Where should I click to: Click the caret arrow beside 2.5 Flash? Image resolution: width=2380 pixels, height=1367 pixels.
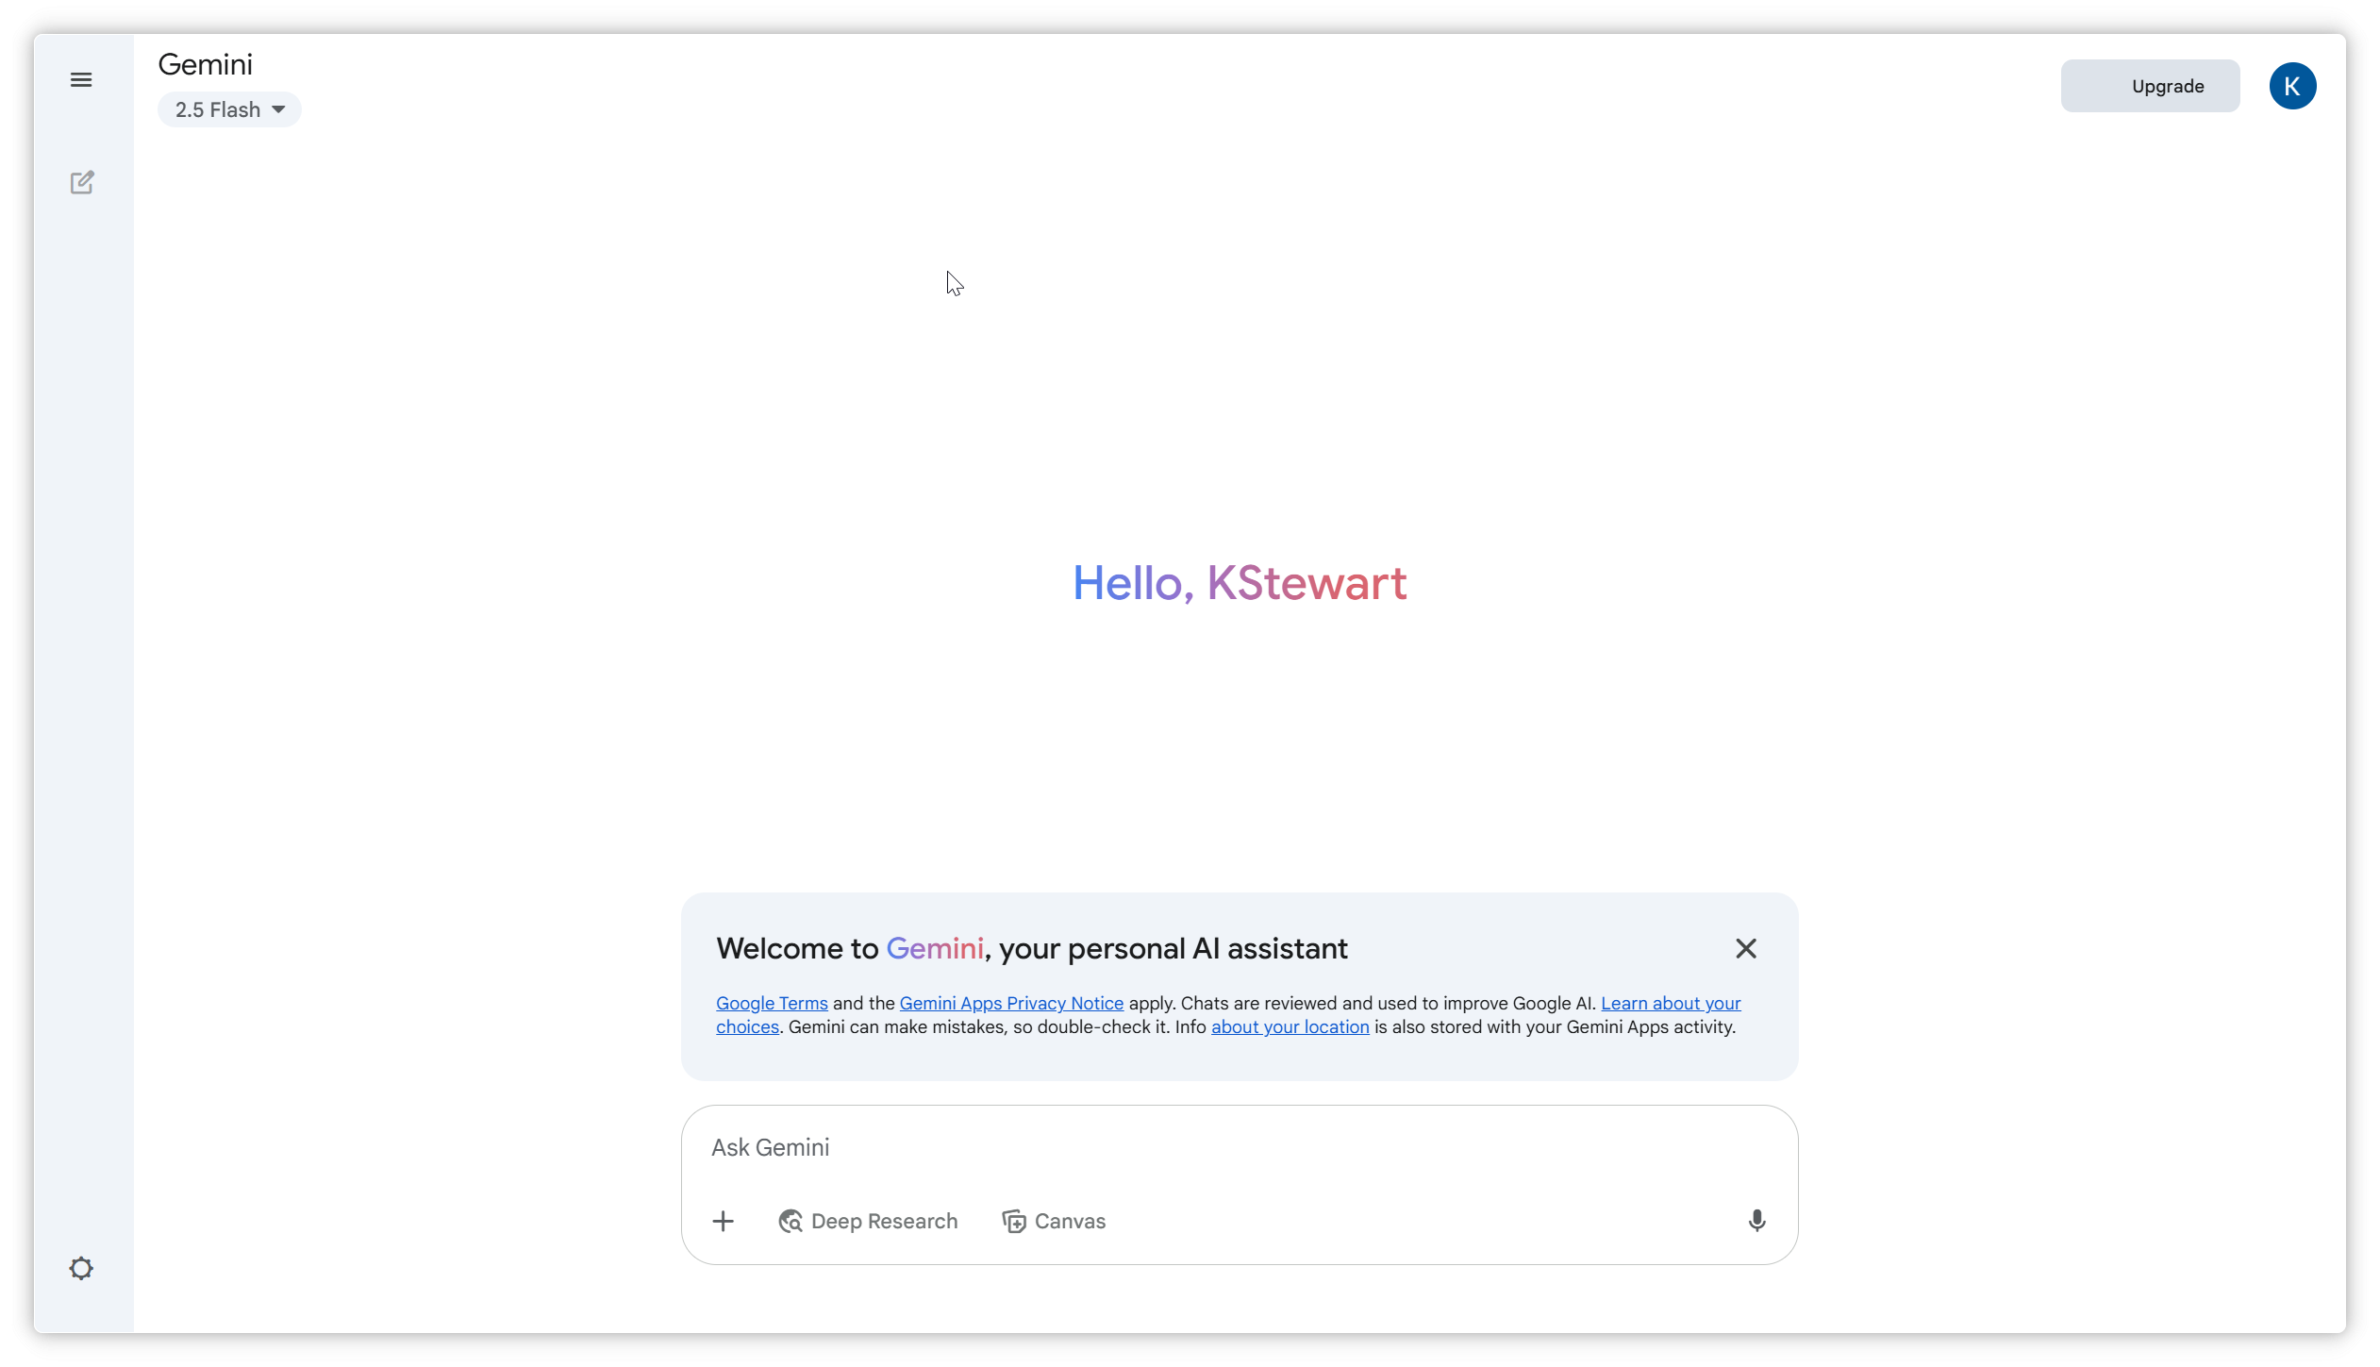(x=279, y=109)
